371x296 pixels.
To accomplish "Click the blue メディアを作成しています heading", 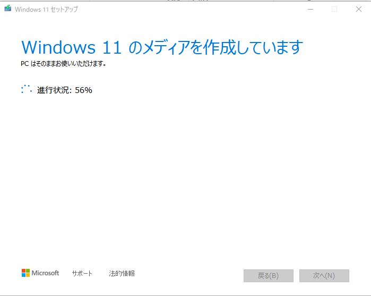I will click(x=215, y=47).
